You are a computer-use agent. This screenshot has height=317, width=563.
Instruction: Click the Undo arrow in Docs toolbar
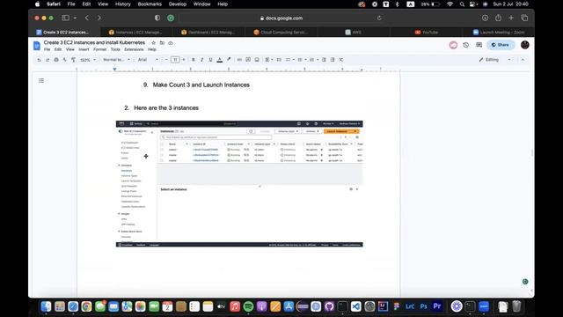pos(39,60)
